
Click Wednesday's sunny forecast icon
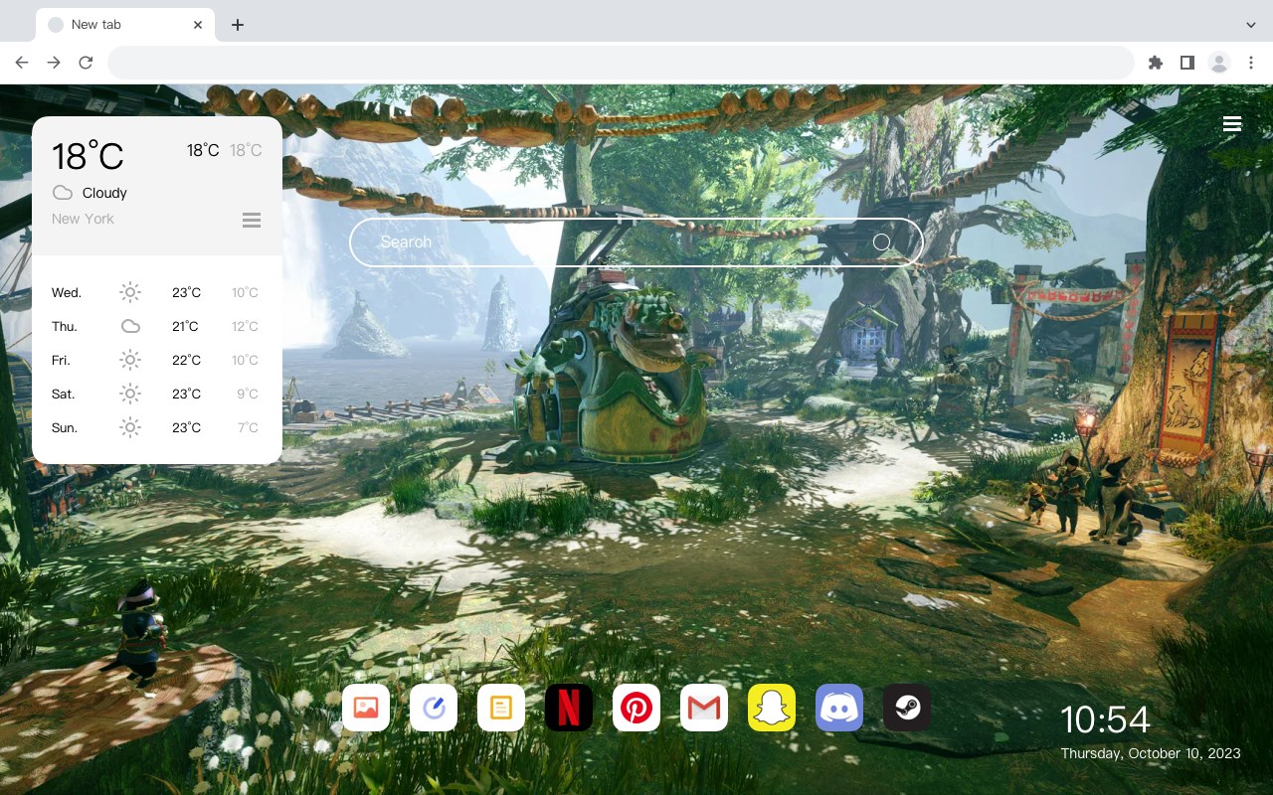pyautogui.click(x=130, y=292)
